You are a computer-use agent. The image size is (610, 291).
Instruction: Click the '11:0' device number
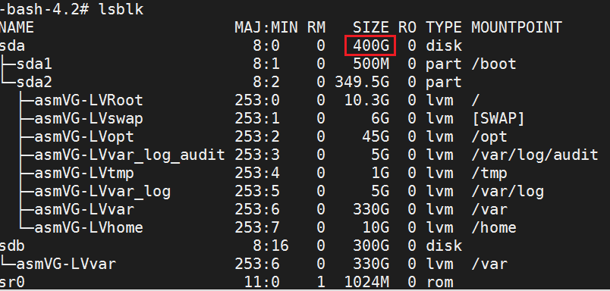[x=262, y=283]
